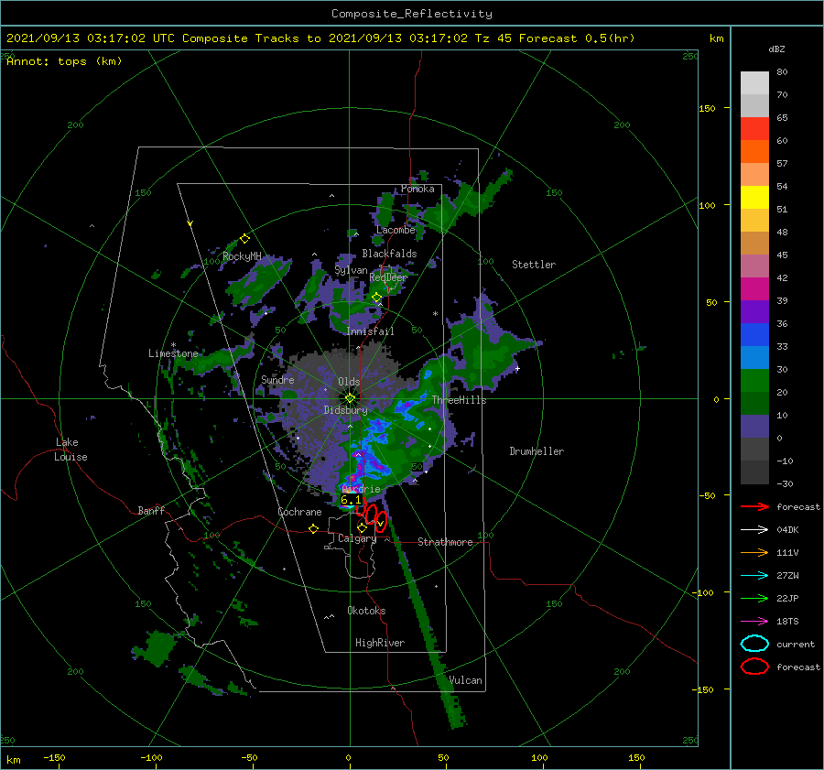Pick the red swatch in dBZ scale
This screenshot has height=770, width=824.
(754, 129)
